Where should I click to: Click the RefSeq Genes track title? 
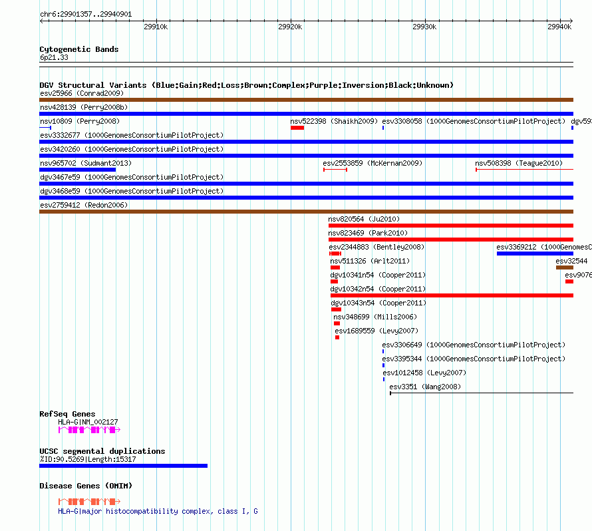tap(68, 414)
